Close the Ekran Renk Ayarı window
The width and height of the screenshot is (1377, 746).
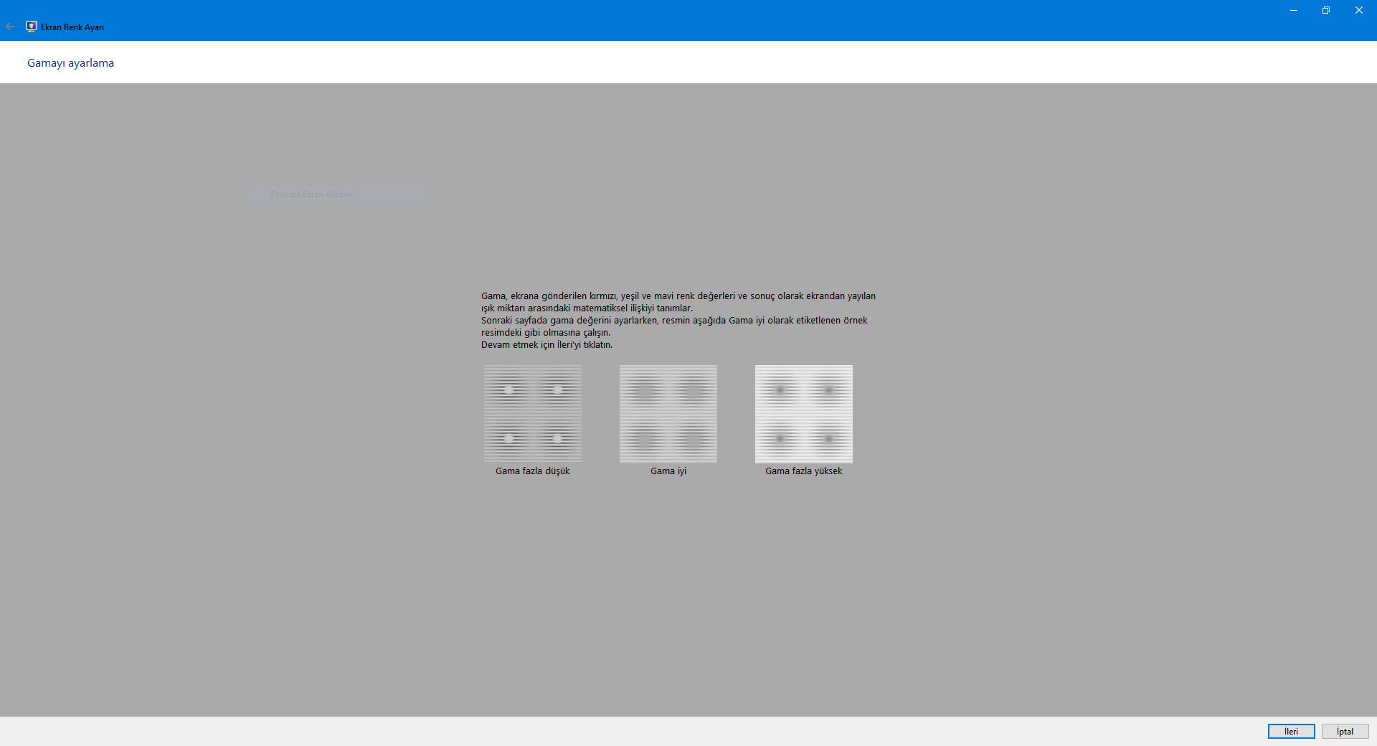pyautogui.click(x=1359, y=10)
